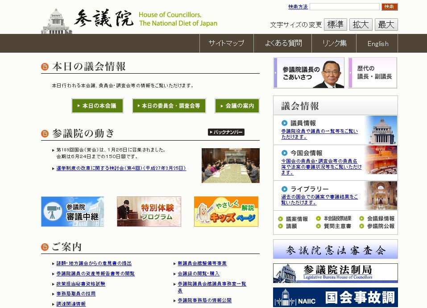The height and width of the screenshot is (308, 427).
Task: Click green bullet icon next to 議案情報
Action: 281,219
